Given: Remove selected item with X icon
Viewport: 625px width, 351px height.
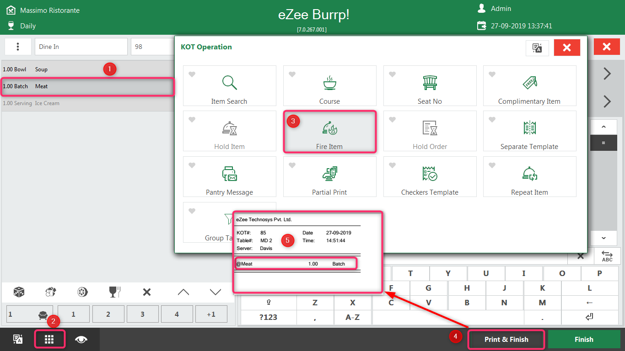Looking at the screenshot, I should (147, 292).
